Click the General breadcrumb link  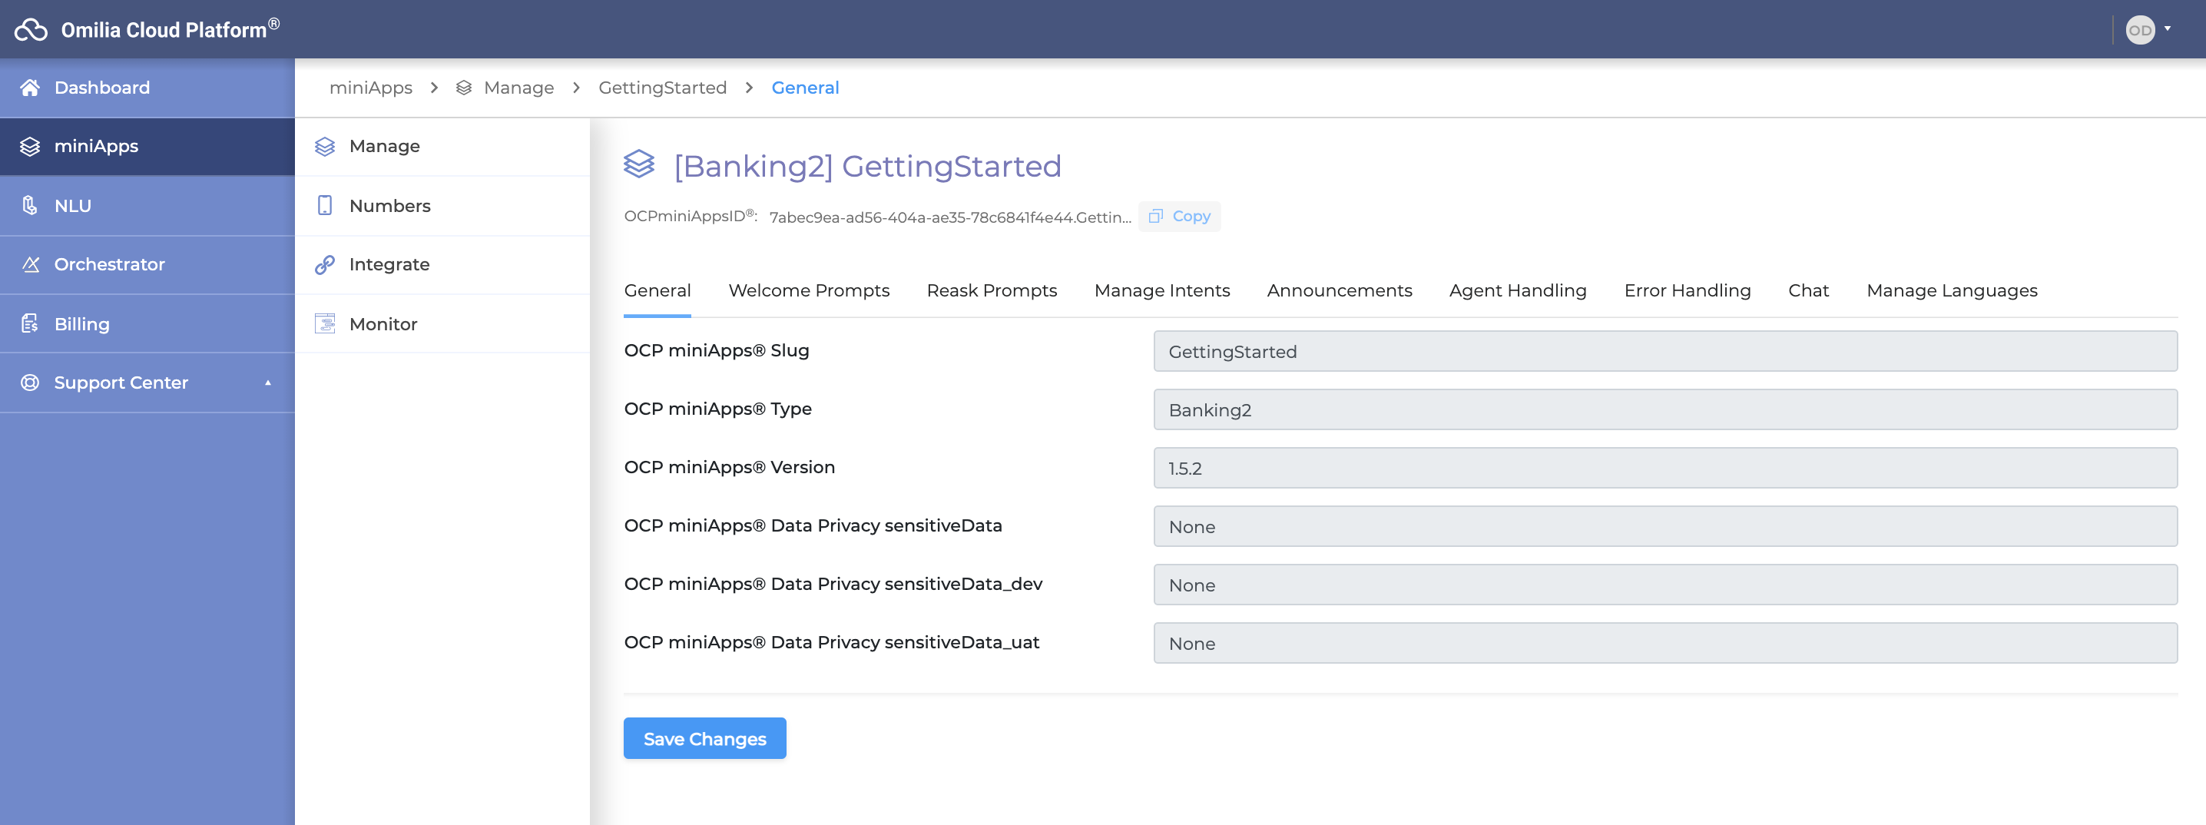tap(805, 88)
